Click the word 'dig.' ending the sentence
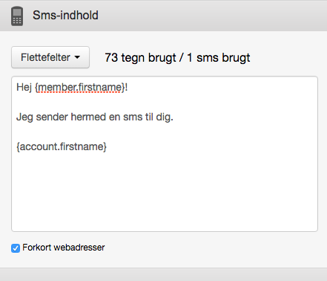327x281 pixels. click(x=165, y=117)
